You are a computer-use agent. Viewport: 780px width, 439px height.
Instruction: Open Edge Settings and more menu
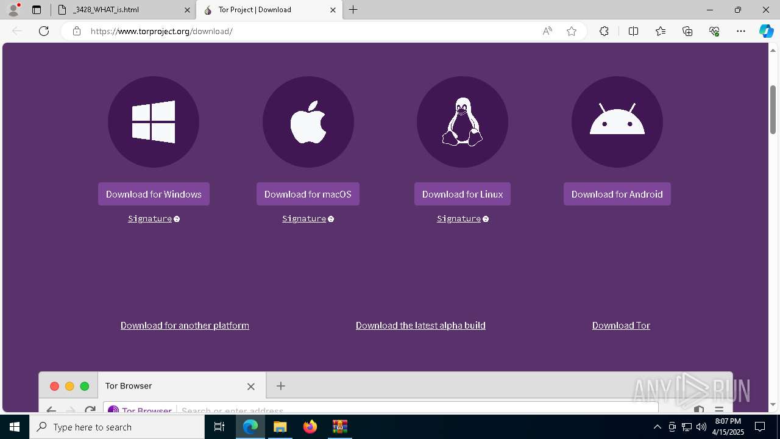741,31
